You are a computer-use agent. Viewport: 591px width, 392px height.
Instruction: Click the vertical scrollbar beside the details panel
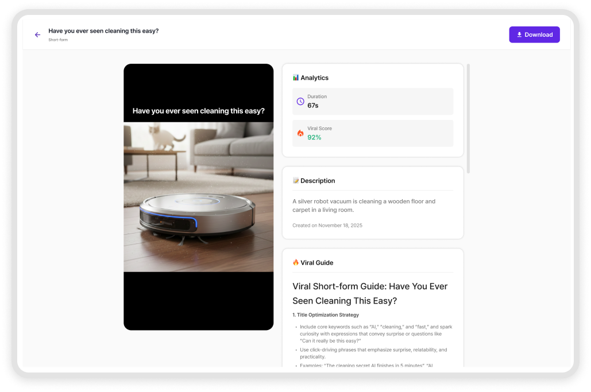(x=468, y=118)
